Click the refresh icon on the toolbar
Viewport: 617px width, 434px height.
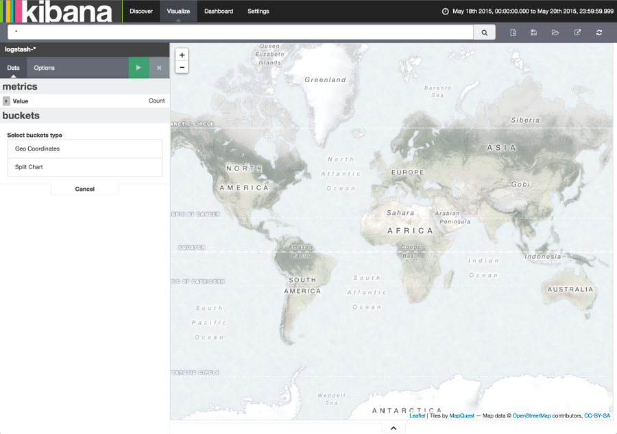598,31
